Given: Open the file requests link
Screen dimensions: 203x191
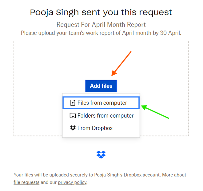Looking at the screenshot, I should tap(26, 182).
